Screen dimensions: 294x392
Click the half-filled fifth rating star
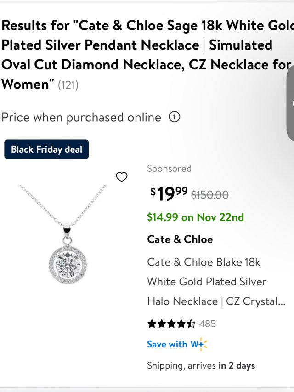tap(191, 324)
